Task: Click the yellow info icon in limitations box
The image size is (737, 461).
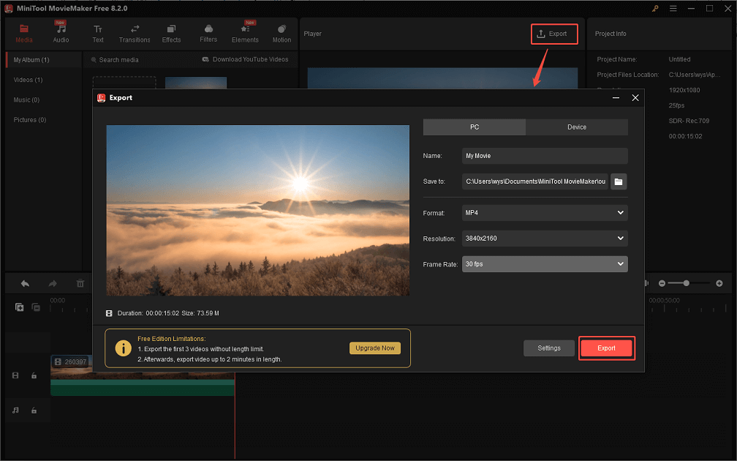Action: [123, 348]
